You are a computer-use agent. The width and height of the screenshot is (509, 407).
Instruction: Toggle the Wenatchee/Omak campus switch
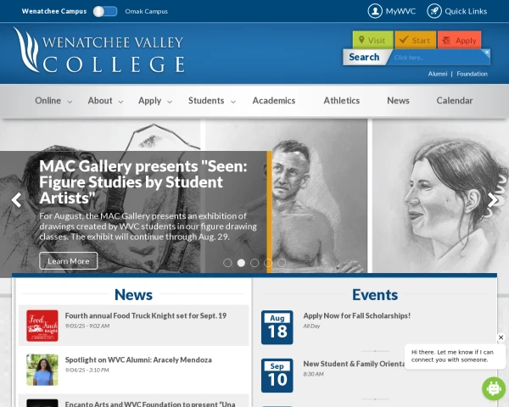pyautogui.click(x=105, y=11)
